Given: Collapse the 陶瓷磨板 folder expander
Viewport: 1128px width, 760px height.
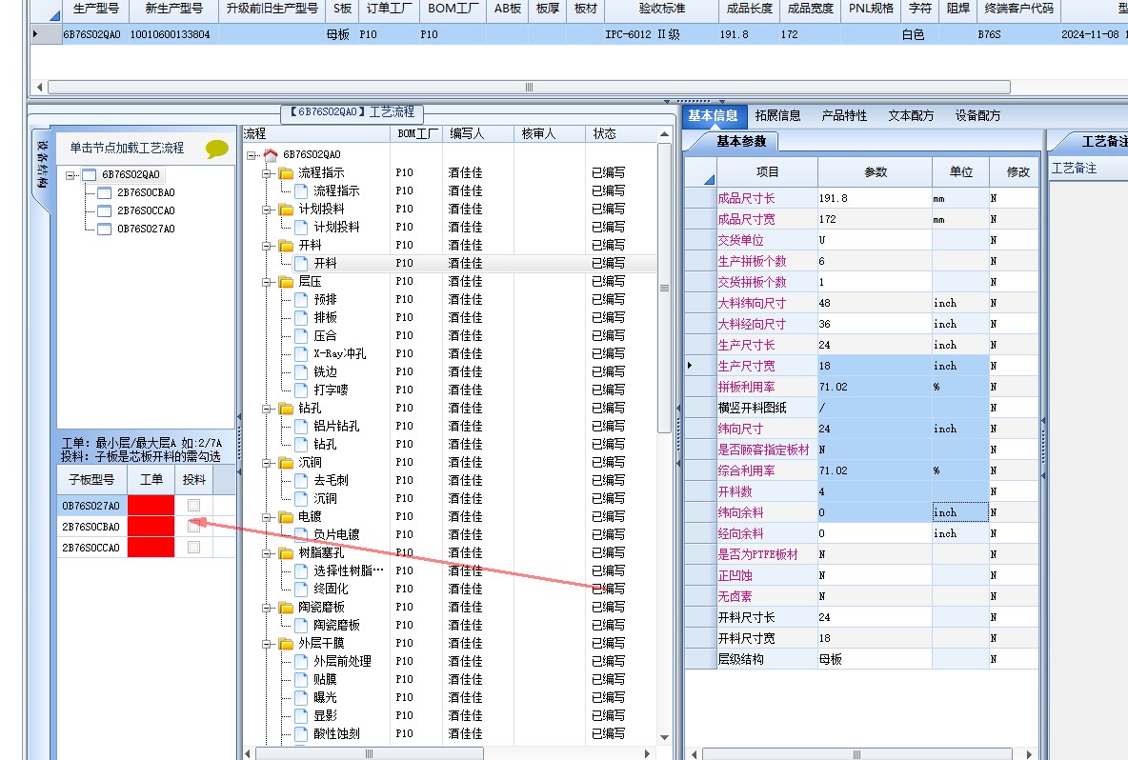Looking at the screenshot, I should [x=267, y=608].
